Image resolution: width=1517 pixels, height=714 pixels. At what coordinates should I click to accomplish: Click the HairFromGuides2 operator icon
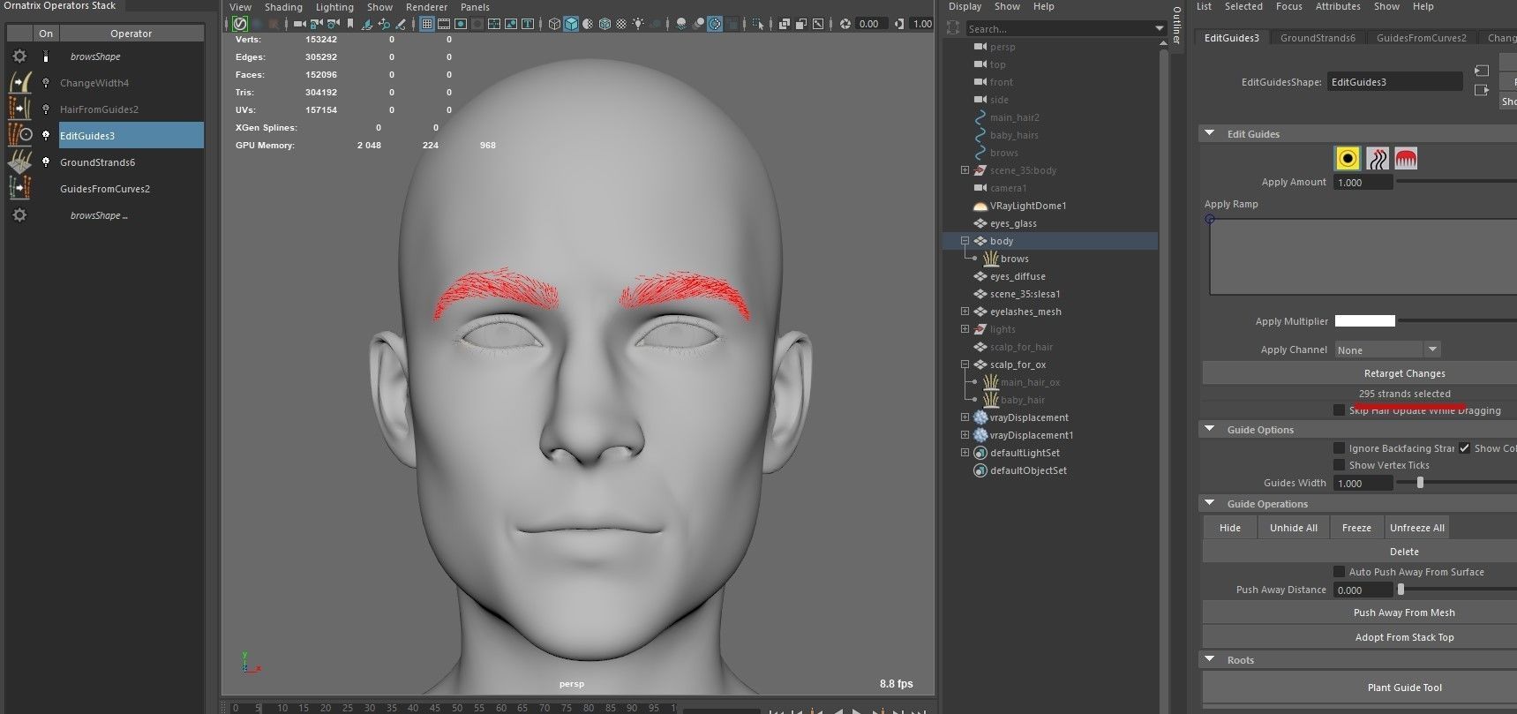click(x=19, y=109)
